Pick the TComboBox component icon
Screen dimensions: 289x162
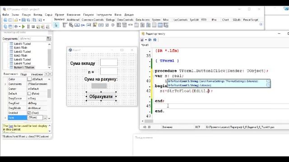125,25
